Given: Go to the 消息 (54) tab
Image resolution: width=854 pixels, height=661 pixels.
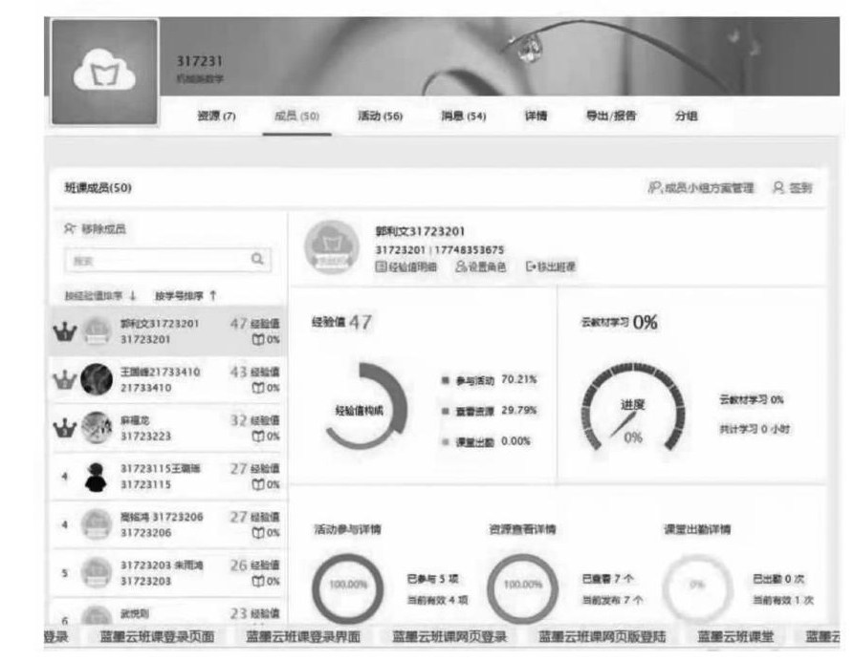Looking at the screenshot, I should [x=463, y=116].
